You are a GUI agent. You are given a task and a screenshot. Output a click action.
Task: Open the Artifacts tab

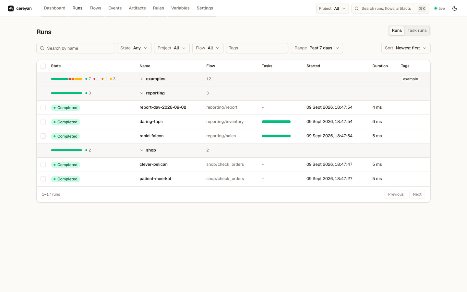pos(137,8)
